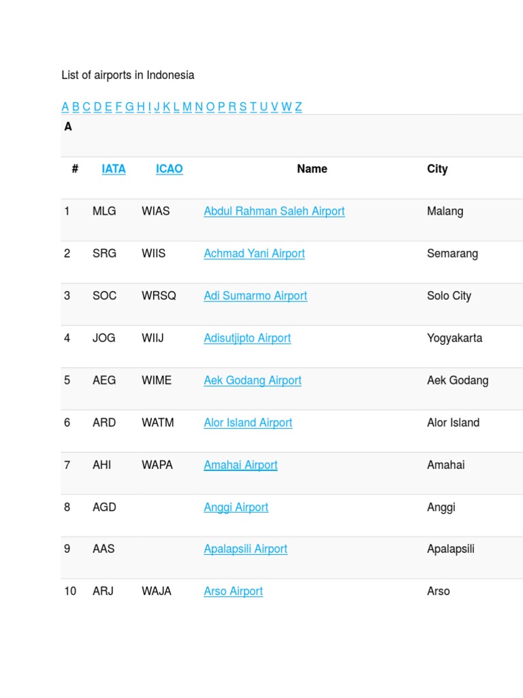Open the Achmad Yani Airport link

point(254,254)
